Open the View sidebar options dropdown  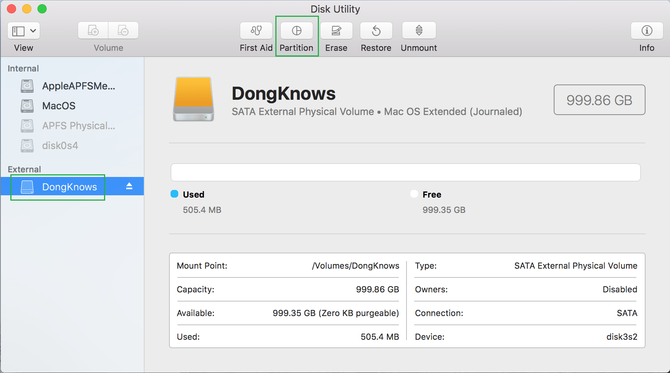point(24,31)
